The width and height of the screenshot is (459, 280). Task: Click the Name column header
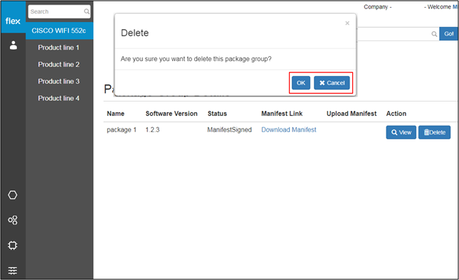(x=115, y=114)
